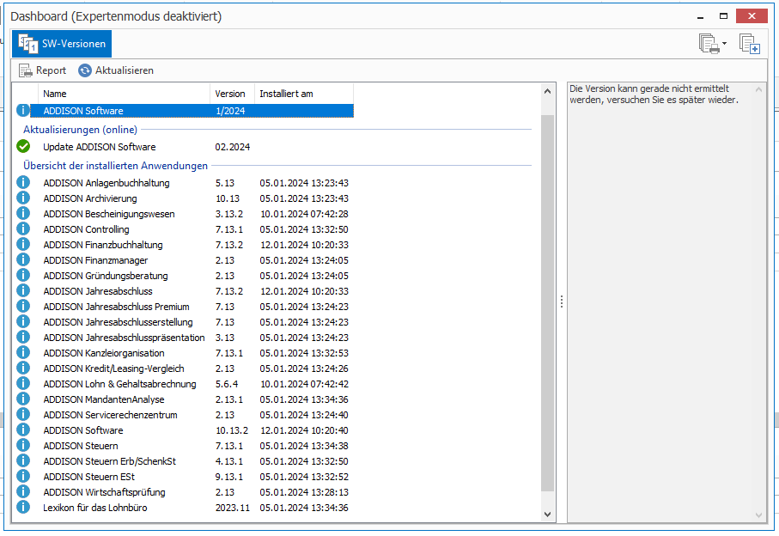Click info icon beside Lexikon für das Lohnbüro
Image resolution: width=779 pixels, height=536 pixels.
[x=23, y=508]
